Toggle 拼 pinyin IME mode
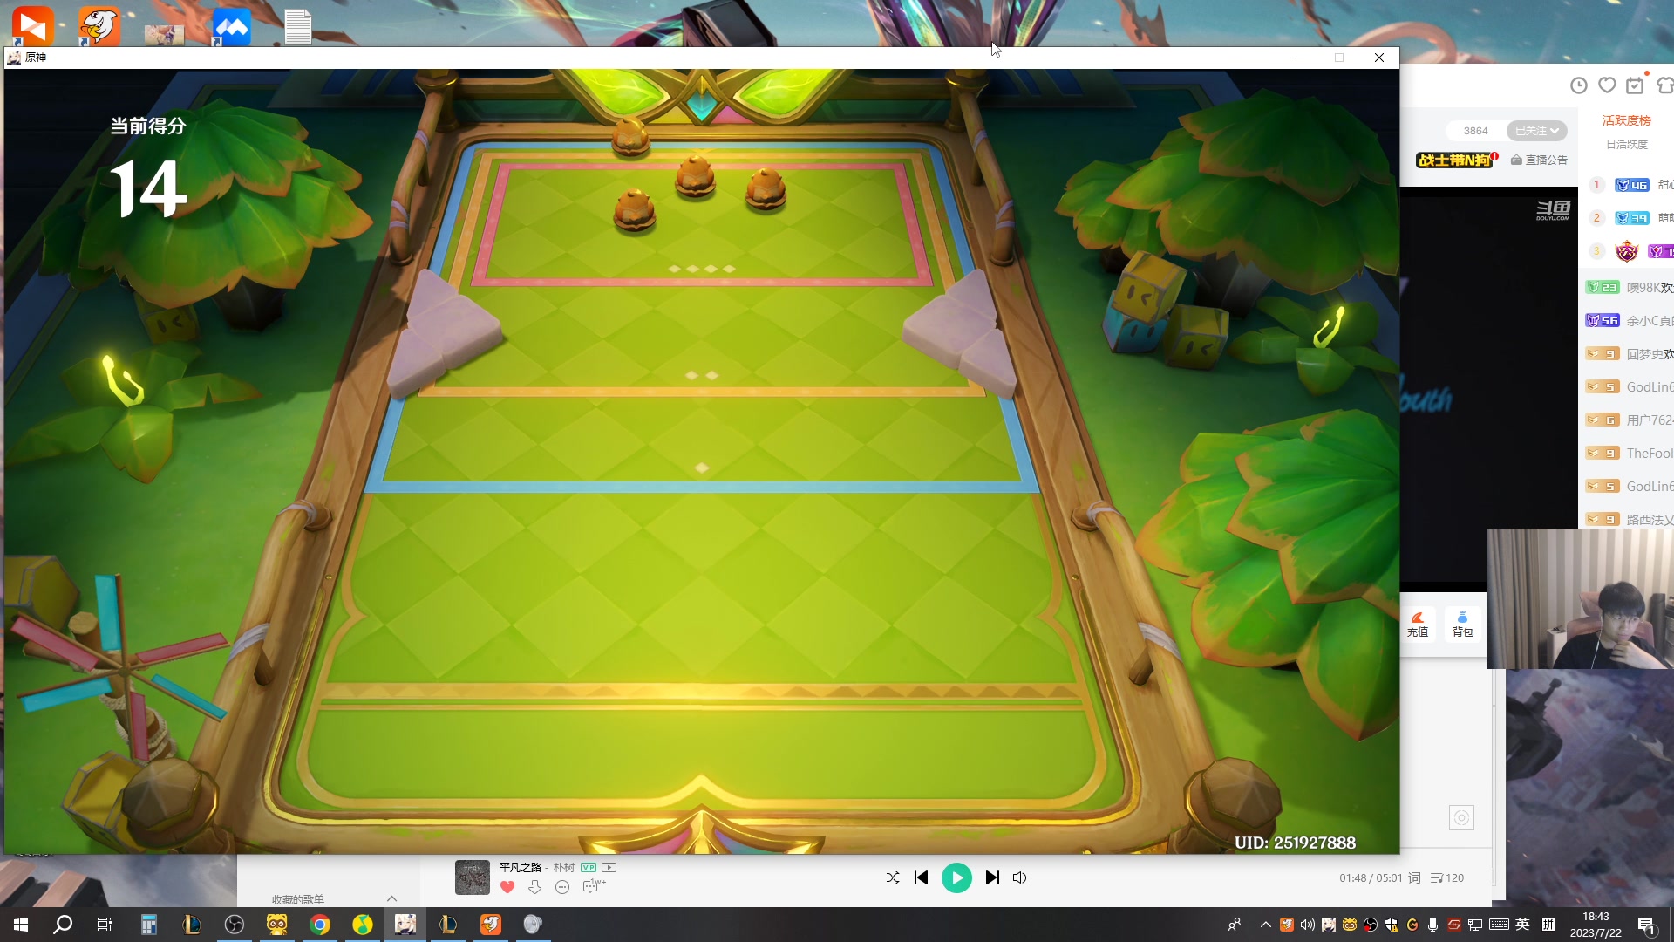1674x942 pixels. pos(1548,925)
